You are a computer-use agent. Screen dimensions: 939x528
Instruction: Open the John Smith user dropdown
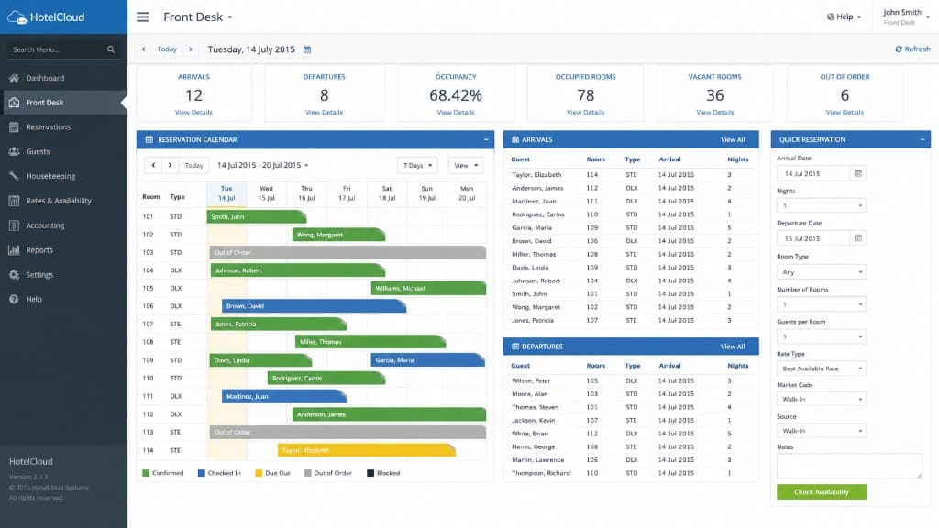pyautogui.click(x=906, y=16)
